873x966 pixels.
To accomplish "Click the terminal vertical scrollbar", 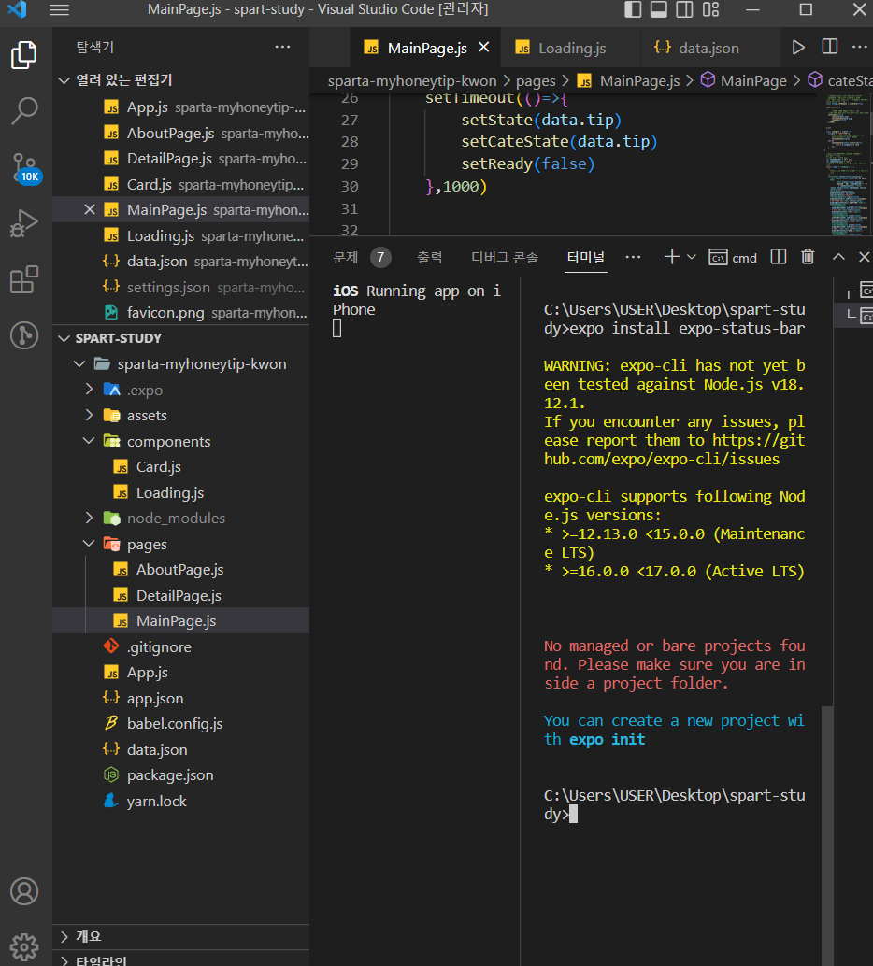I will pos(827,835).
